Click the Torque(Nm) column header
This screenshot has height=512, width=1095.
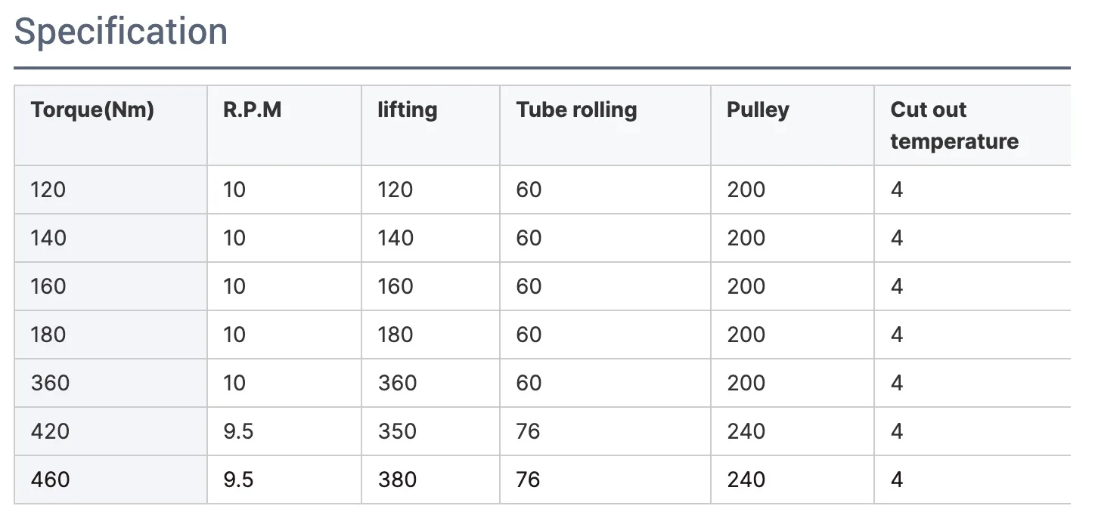pyautogui.click(x=92, y=110)
